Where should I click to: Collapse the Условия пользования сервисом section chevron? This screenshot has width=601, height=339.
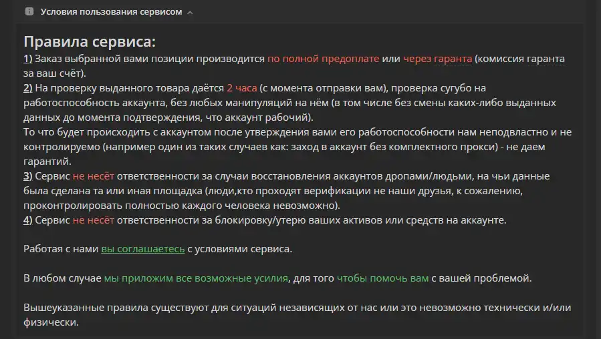pos(190,13)
